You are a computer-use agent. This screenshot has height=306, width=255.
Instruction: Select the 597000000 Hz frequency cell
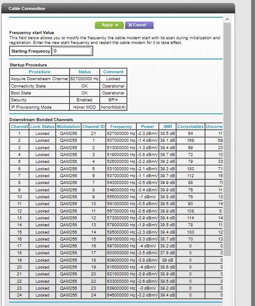pyautogui.click(x=121, y=246)
